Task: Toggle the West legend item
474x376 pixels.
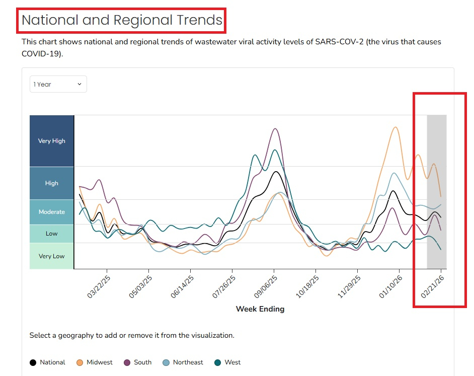Action: coord(227,362)
